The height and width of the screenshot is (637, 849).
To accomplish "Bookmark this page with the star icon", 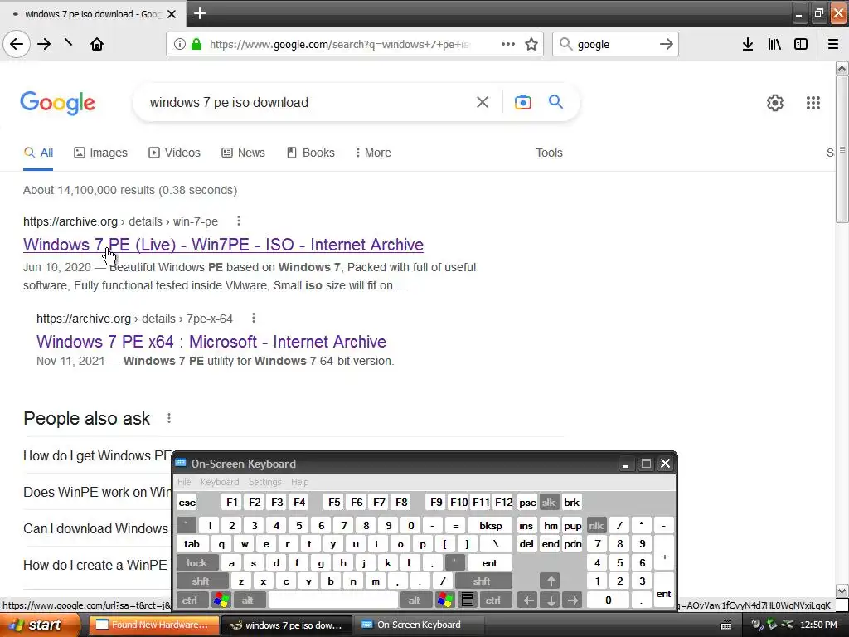I will pyautogui.click(x=531, y=44).
